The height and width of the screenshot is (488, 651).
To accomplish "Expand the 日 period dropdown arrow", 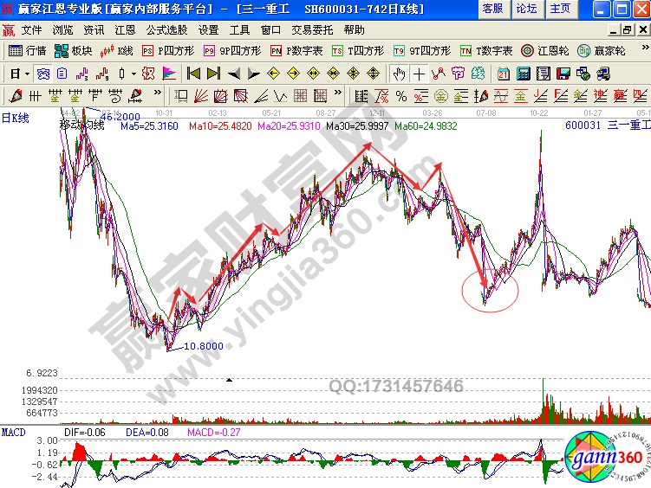I will [27, 74].
